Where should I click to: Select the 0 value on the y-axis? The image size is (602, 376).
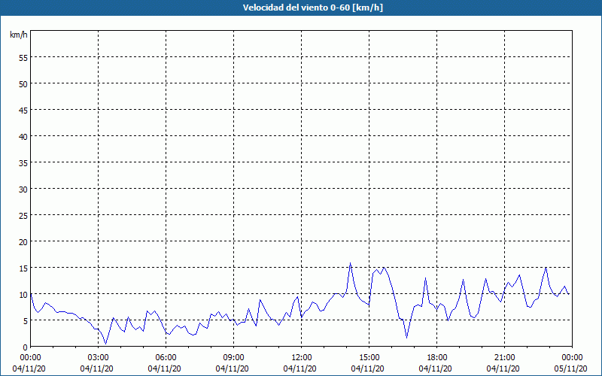pos(26,347)
